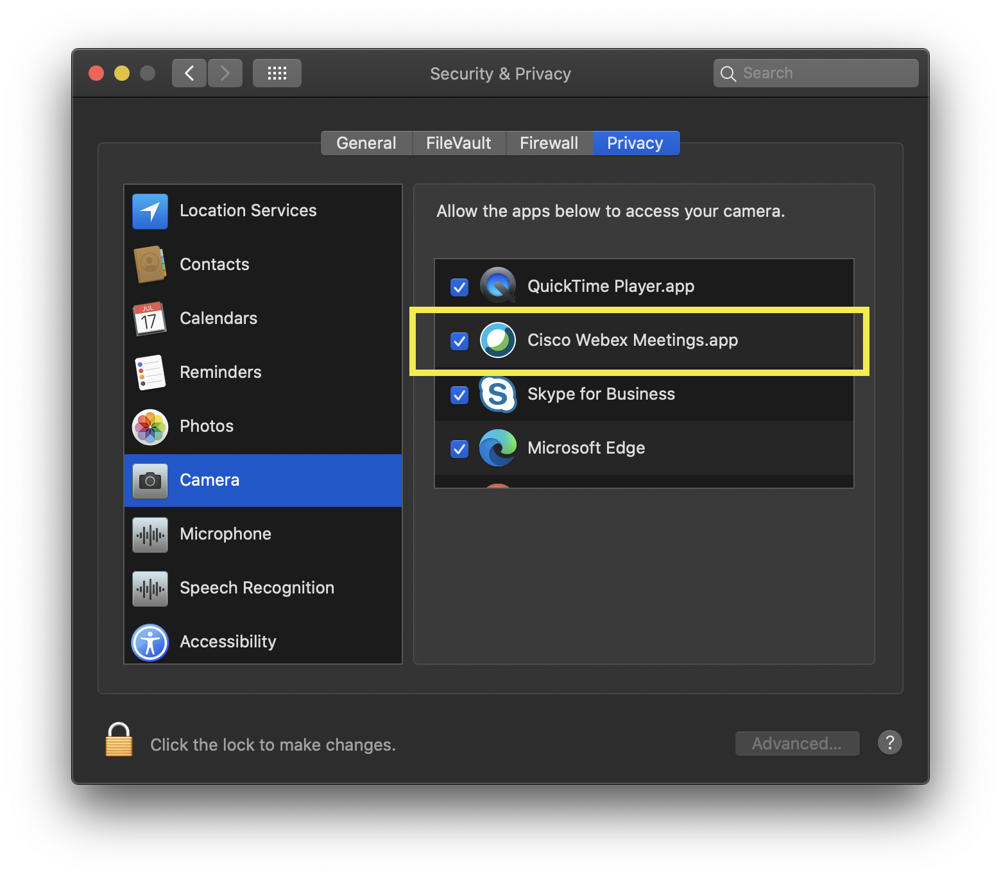
Task: Click the padlock to unlock changes
Action: pos(119,740)
